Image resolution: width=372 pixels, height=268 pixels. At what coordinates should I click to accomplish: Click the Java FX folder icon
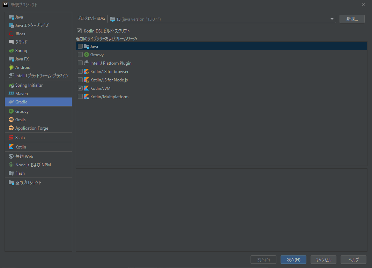(11, 59)
